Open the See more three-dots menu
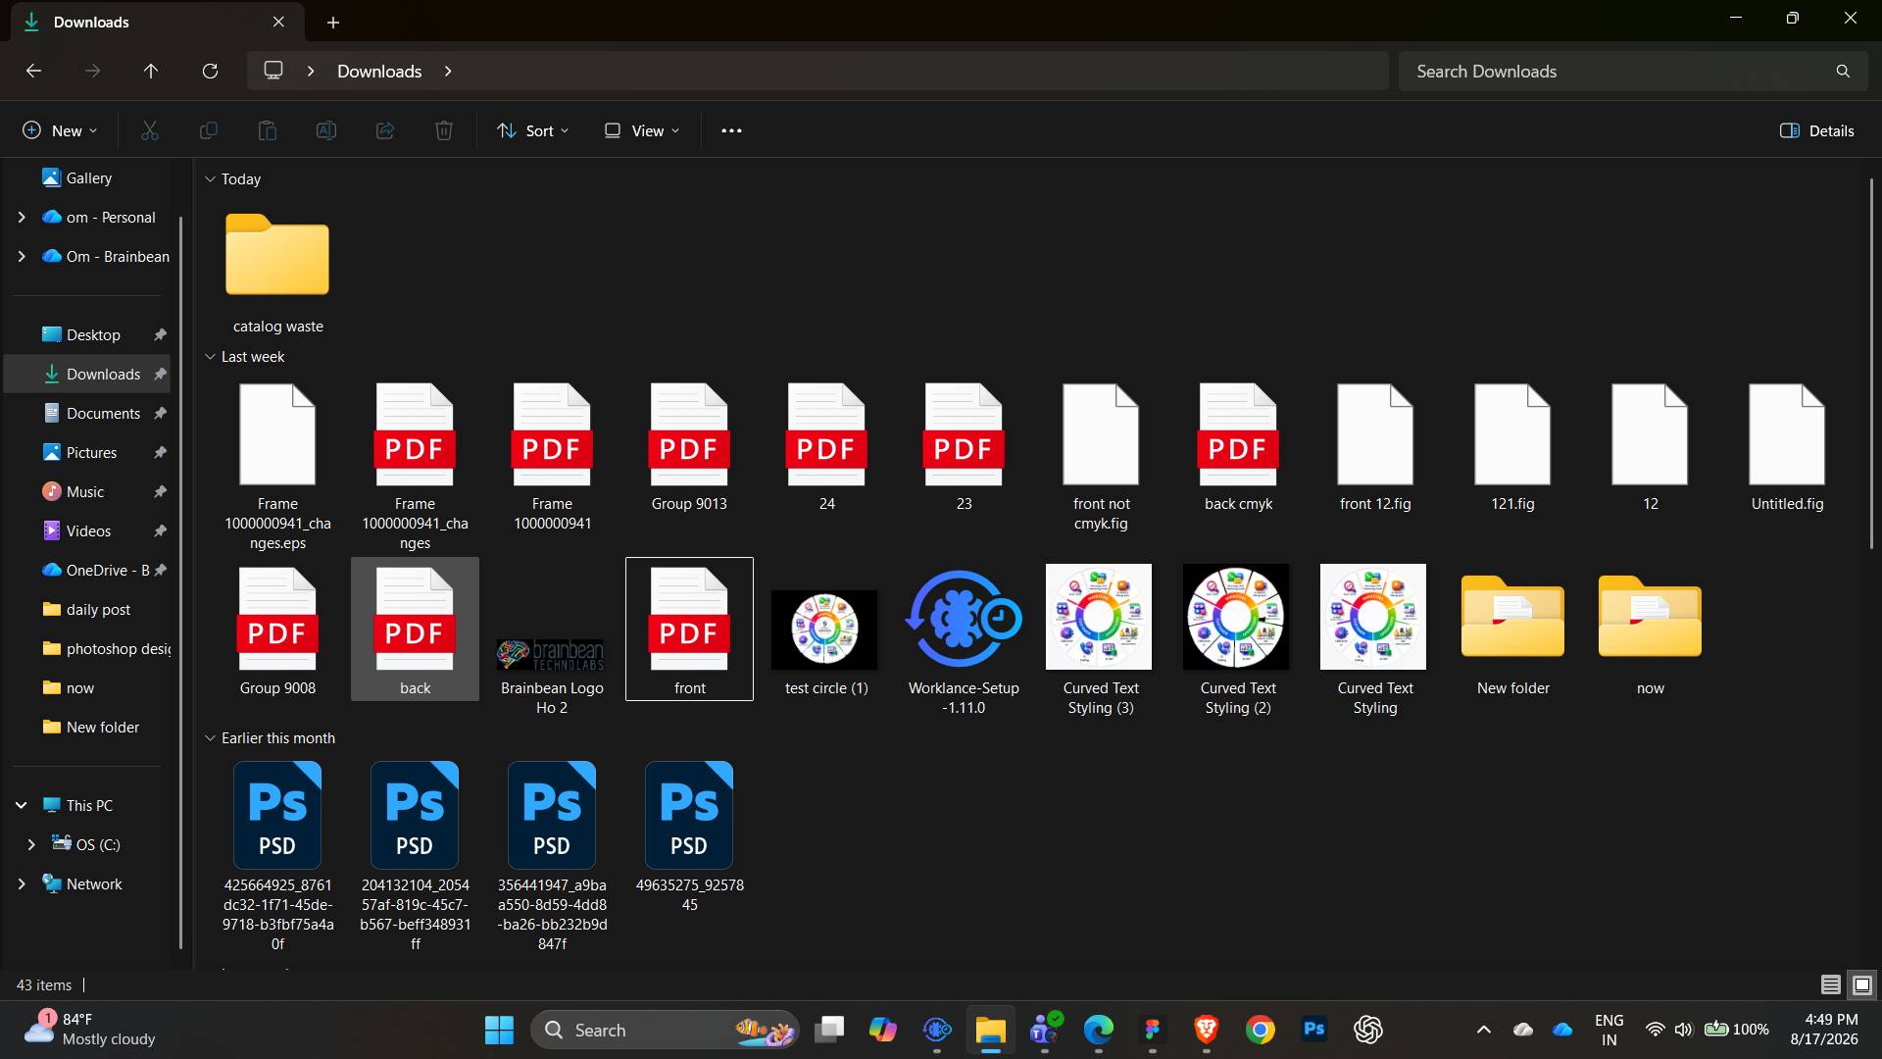This screenshot has height=1059, width=1882. click(731, 130)
